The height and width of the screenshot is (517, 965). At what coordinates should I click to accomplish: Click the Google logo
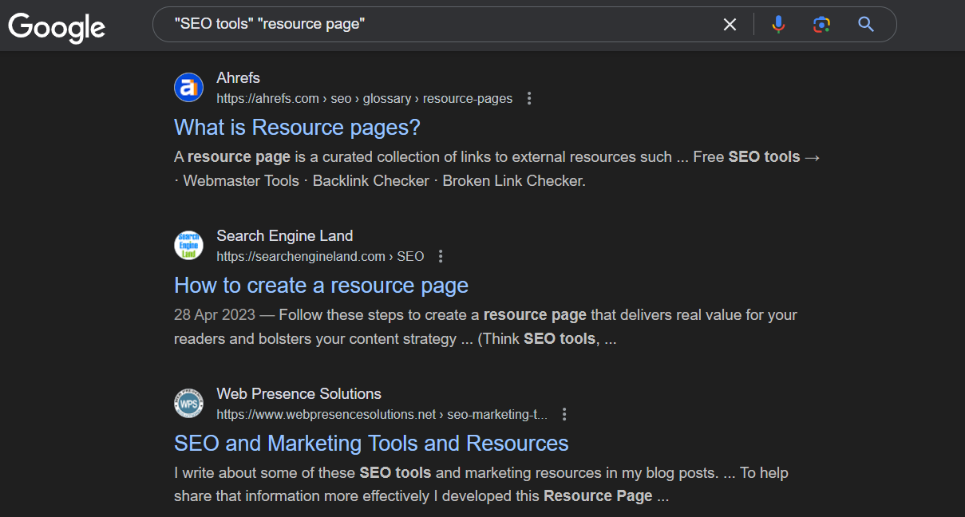(x=57, y=26)
